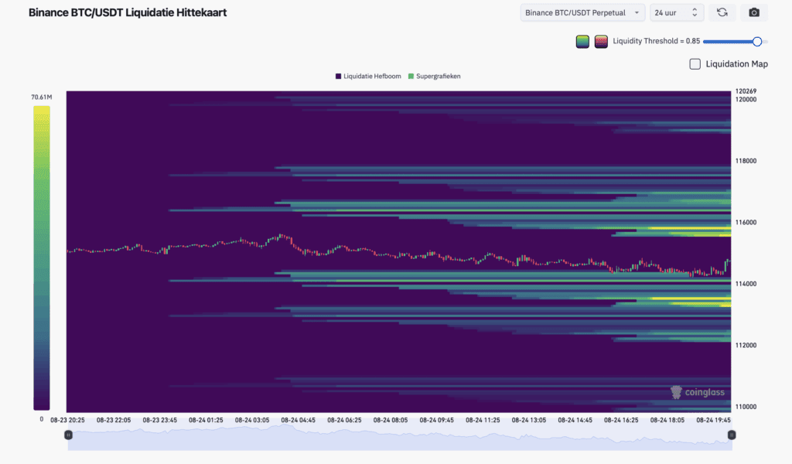
Task: Click the Coinglass watermark logo
Action: (698, 392)
